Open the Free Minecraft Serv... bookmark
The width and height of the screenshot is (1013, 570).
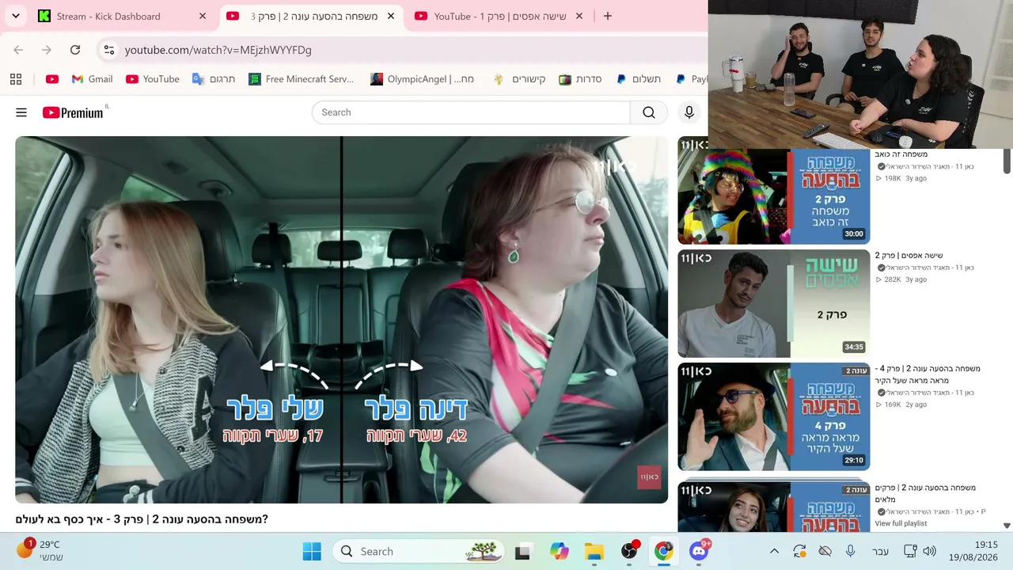point(301,79)
